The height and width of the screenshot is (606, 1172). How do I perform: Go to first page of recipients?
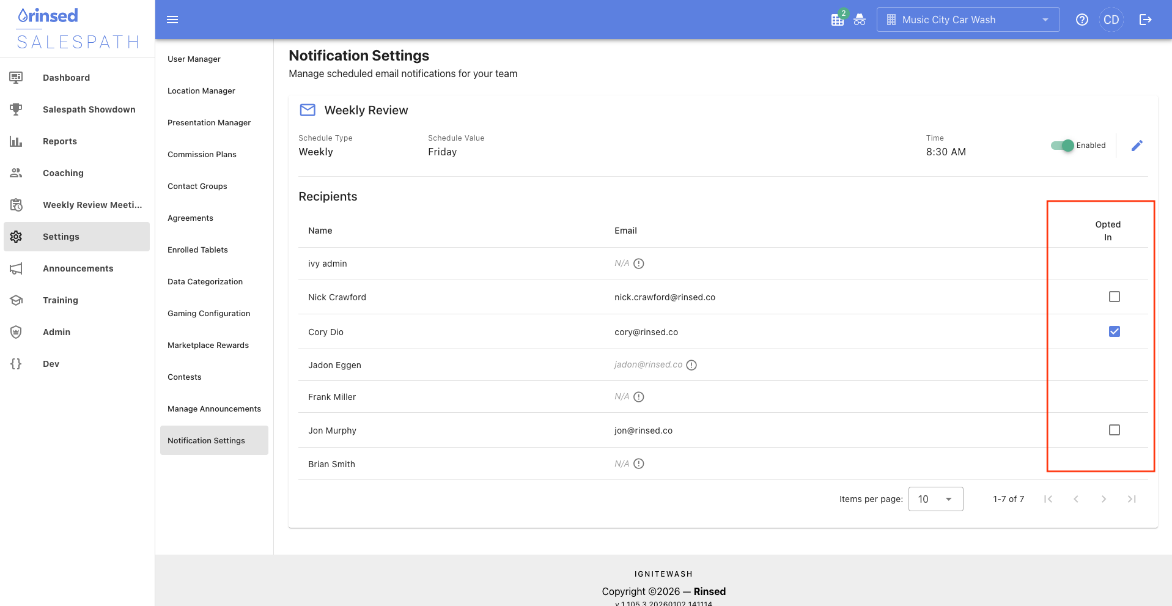point(1048,499)
